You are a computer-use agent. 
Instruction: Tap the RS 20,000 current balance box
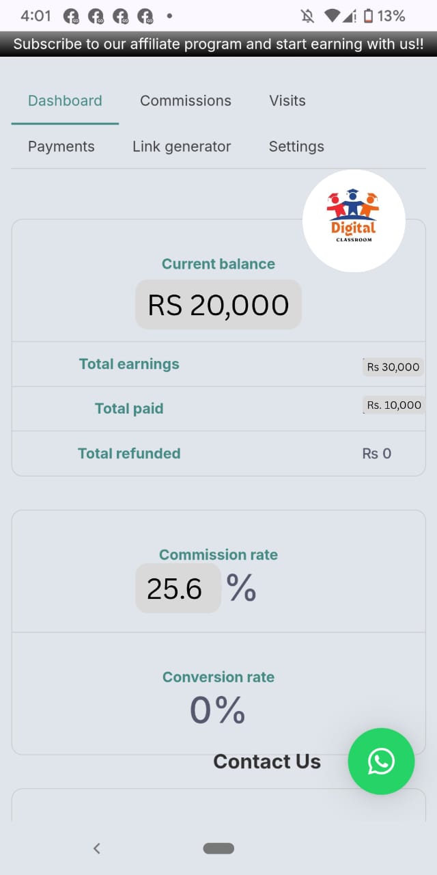click(218, 305)
